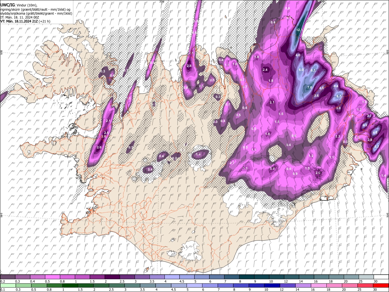The height and width of the screenshot is (292, 389).
Task: Click the "rigning/skúrir" legend description line
Action: pos(35,9)
